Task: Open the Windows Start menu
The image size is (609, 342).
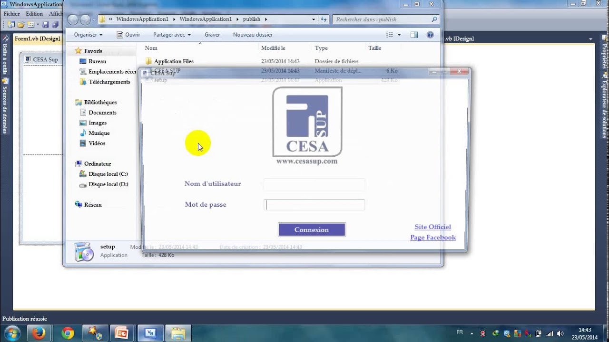Action: [11, 333]
